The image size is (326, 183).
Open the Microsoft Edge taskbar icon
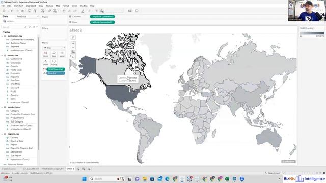pyautogui.click(x=167, y=179)
